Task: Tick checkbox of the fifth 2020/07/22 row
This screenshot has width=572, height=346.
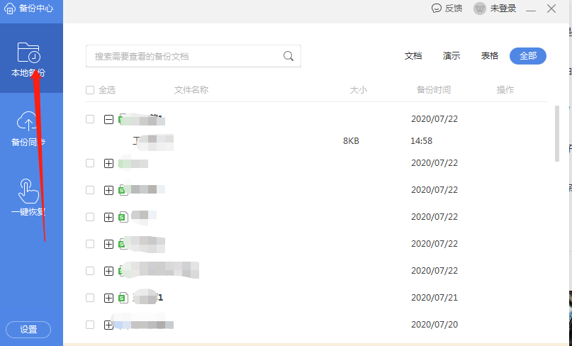Action: [90, 244]
